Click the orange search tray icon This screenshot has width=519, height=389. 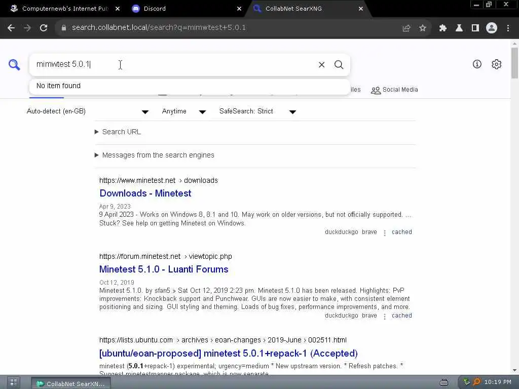[476, 382]
